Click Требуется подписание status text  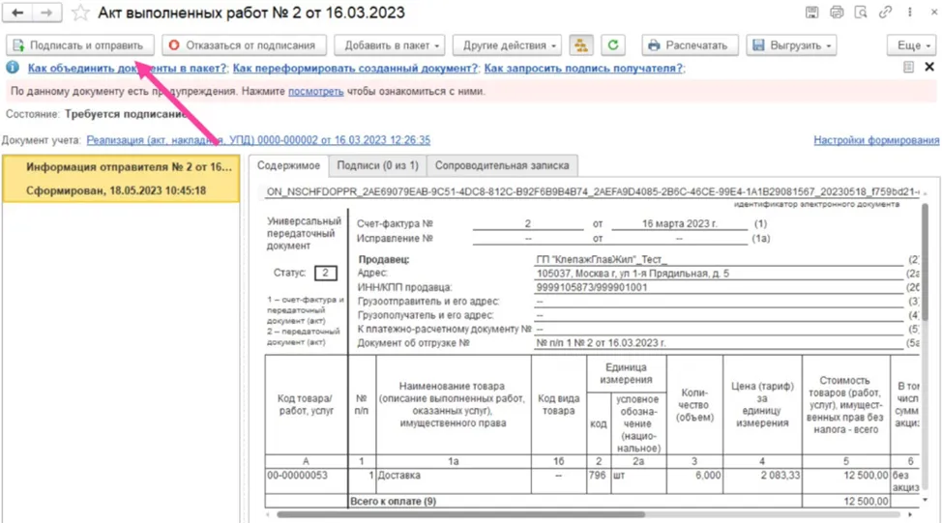[x=126, y=113]
